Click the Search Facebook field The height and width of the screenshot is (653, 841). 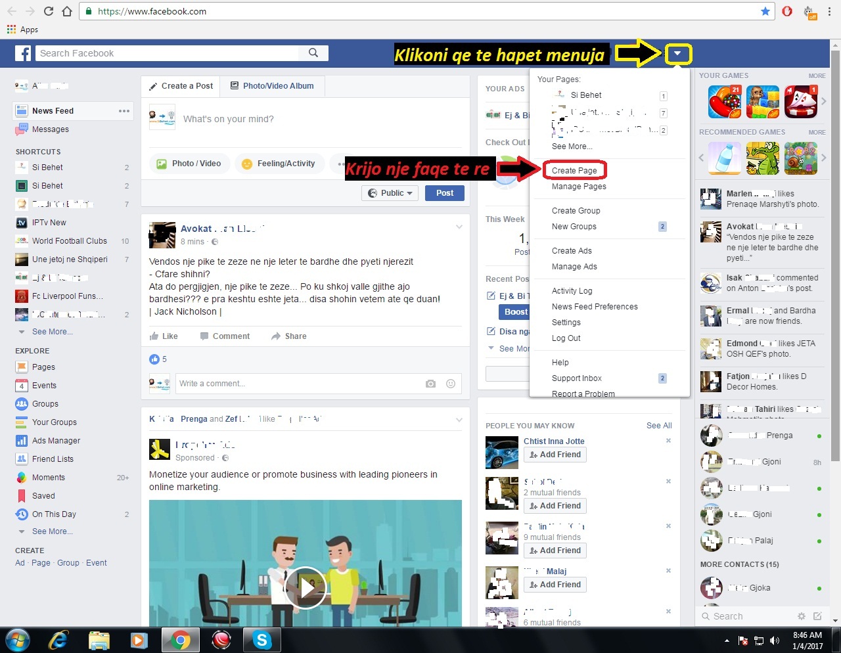pyautogui.click(x=168, y=53)
